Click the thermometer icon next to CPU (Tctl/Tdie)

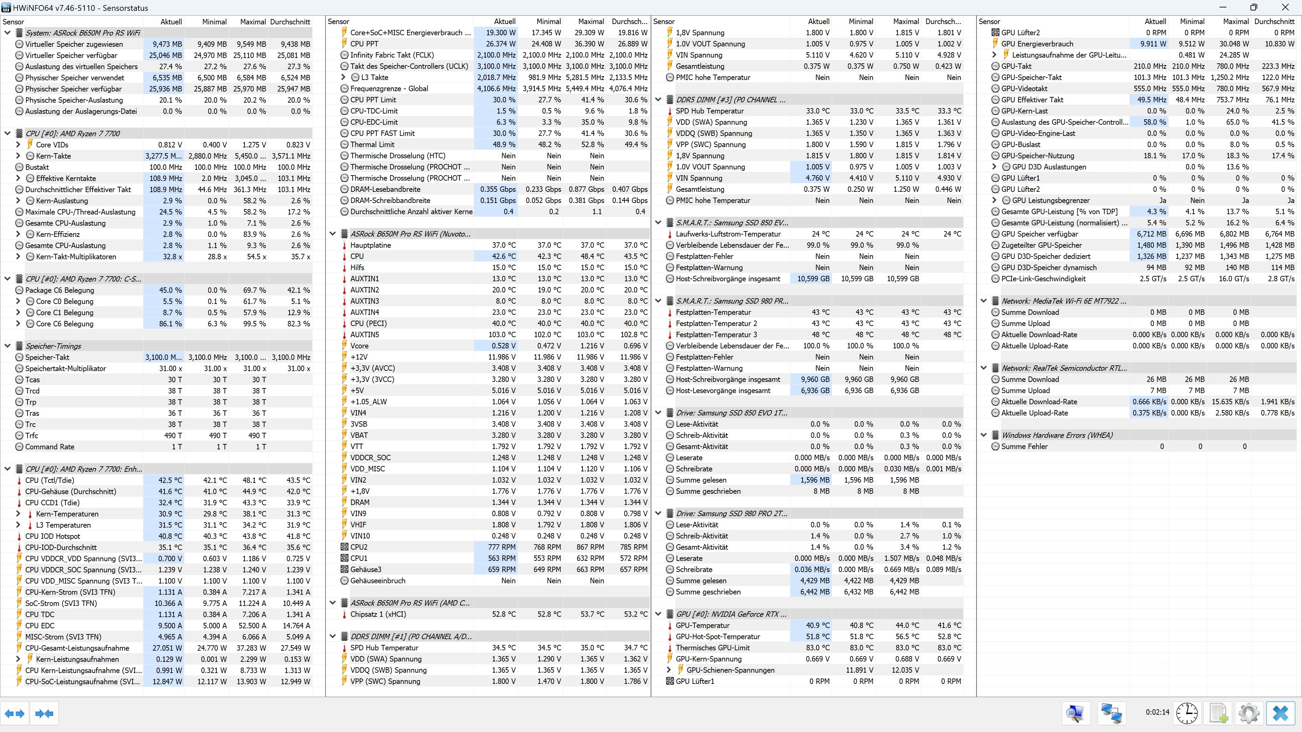(19, 481)
